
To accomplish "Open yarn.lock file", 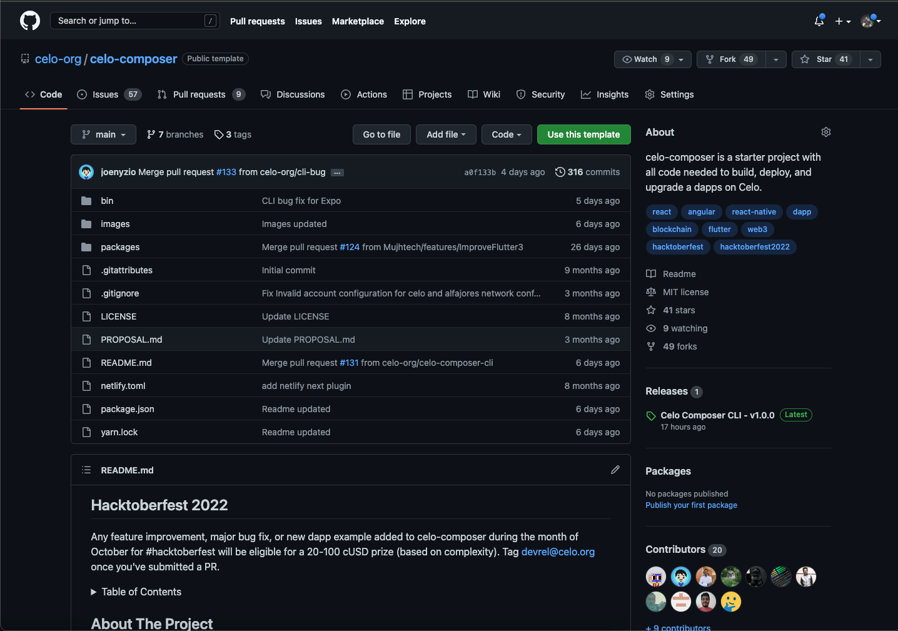I will pyautogui.click(x=119, y=432).
